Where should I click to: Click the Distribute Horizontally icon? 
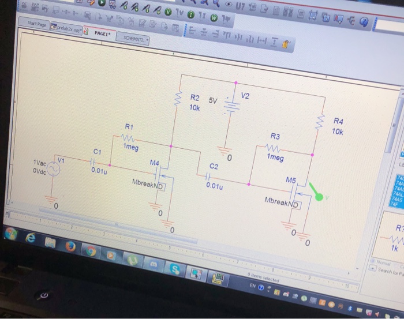tap(262, 40)
